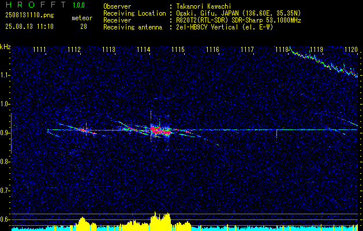The height and width of the screenshot is (231, 363).
Task: Click the meteor label
Action: coord(82,18)
